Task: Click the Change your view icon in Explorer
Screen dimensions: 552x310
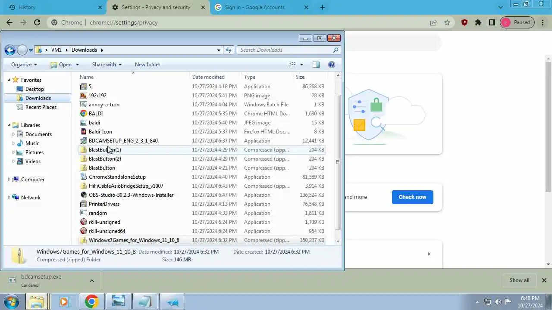Action: point(292,65)
